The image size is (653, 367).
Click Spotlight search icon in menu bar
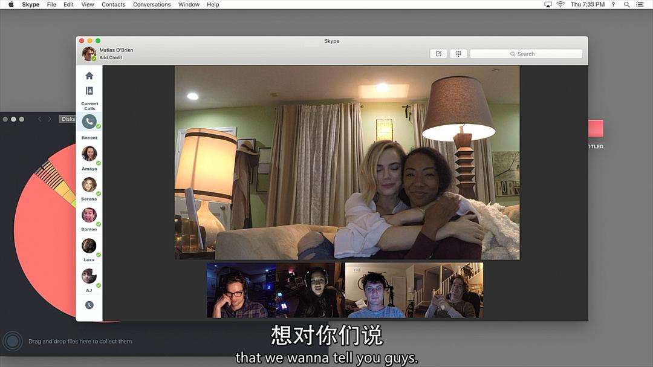point(626,4)
